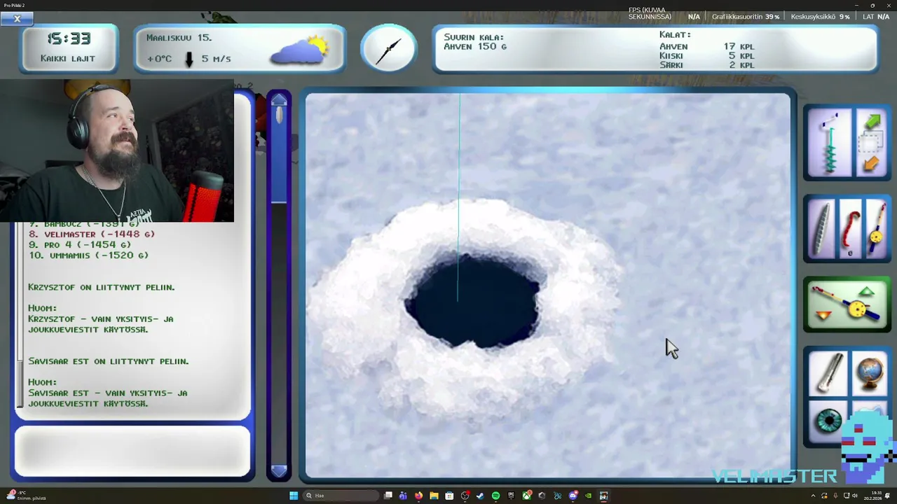Click the Pro Pilkki 2 taskbar icon
The image size is (897, 504).
pyautogui.click(x=604, y=496)
